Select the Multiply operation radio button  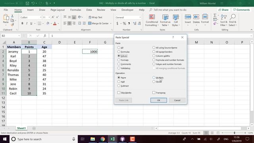coord(154,77)
